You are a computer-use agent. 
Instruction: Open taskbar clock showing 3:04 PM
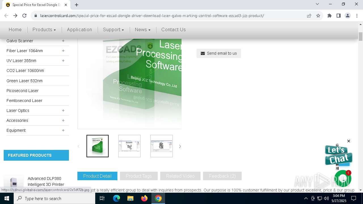[339, 198]
